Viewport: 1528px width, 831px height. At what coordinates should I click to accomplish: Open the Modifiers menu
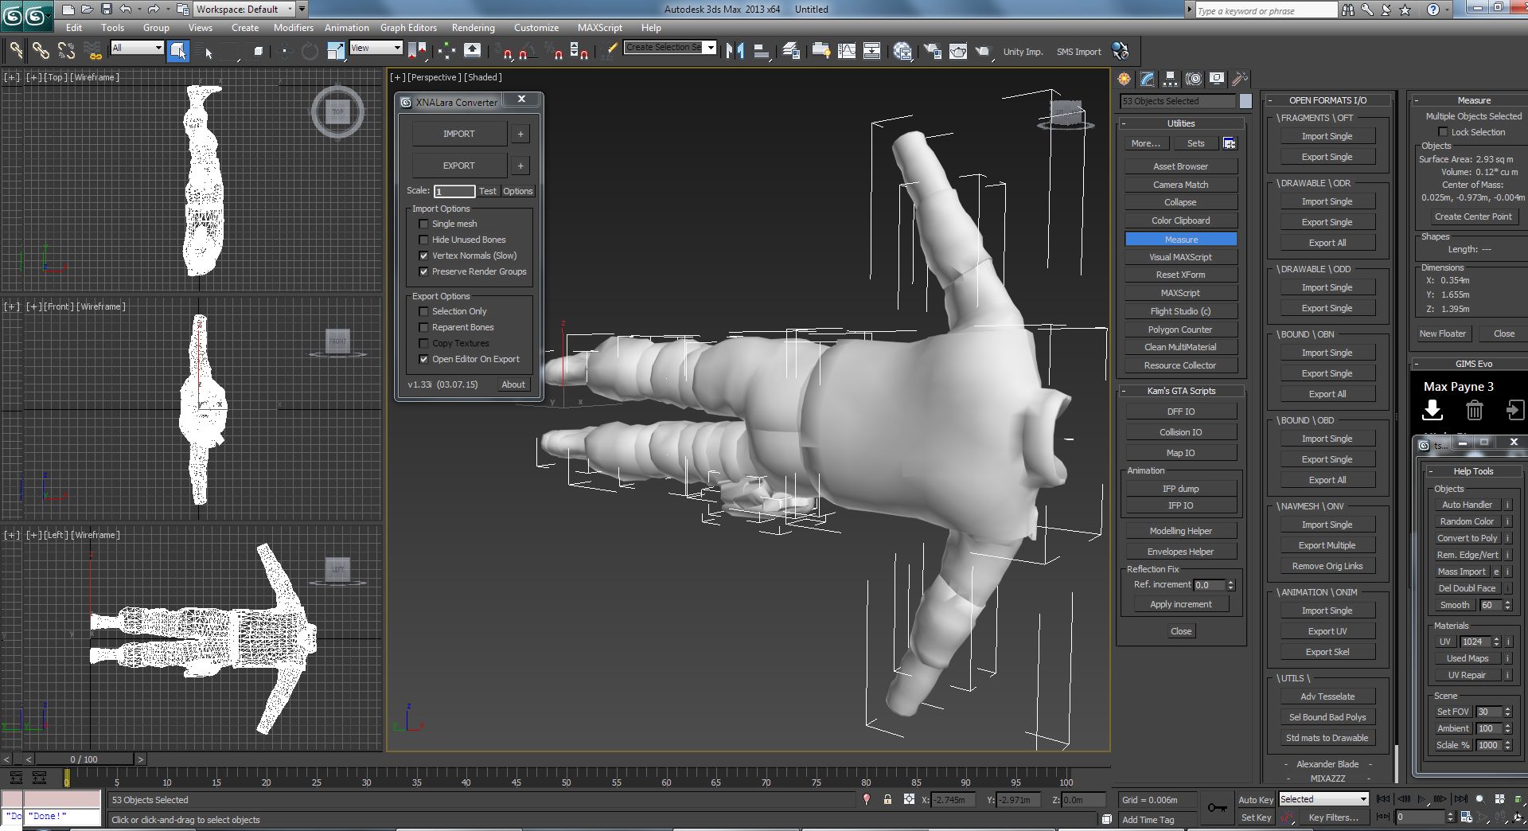click(293, 28)
